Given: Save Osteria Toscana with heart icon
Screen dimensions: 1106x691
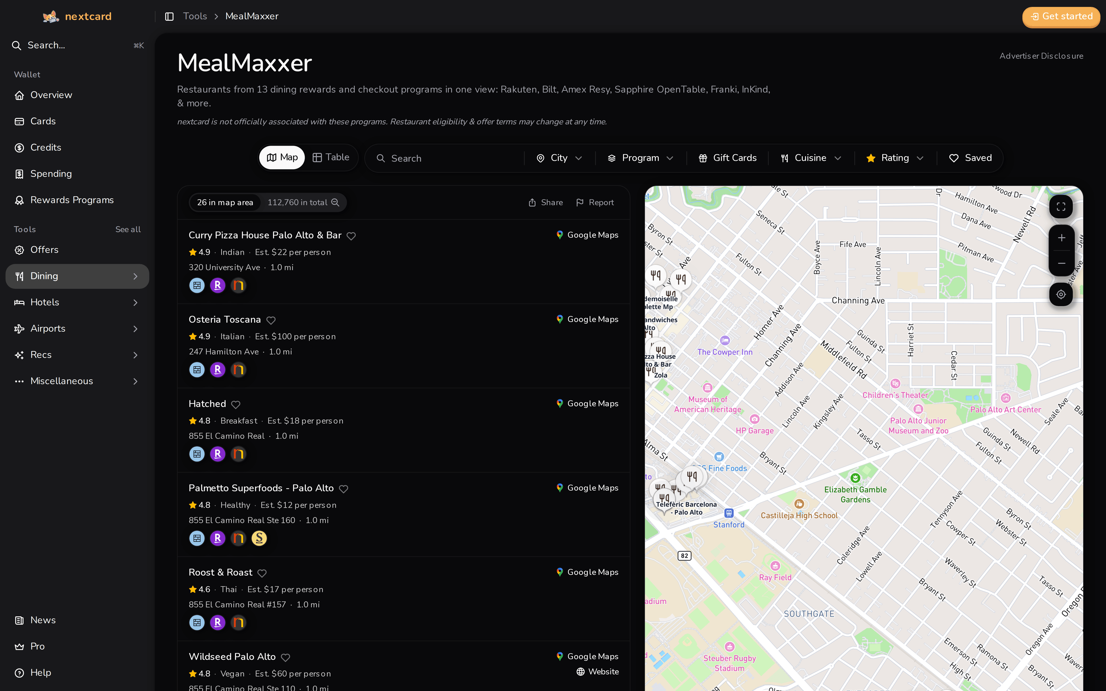Looking at the screenshot, I should [271, 320].
